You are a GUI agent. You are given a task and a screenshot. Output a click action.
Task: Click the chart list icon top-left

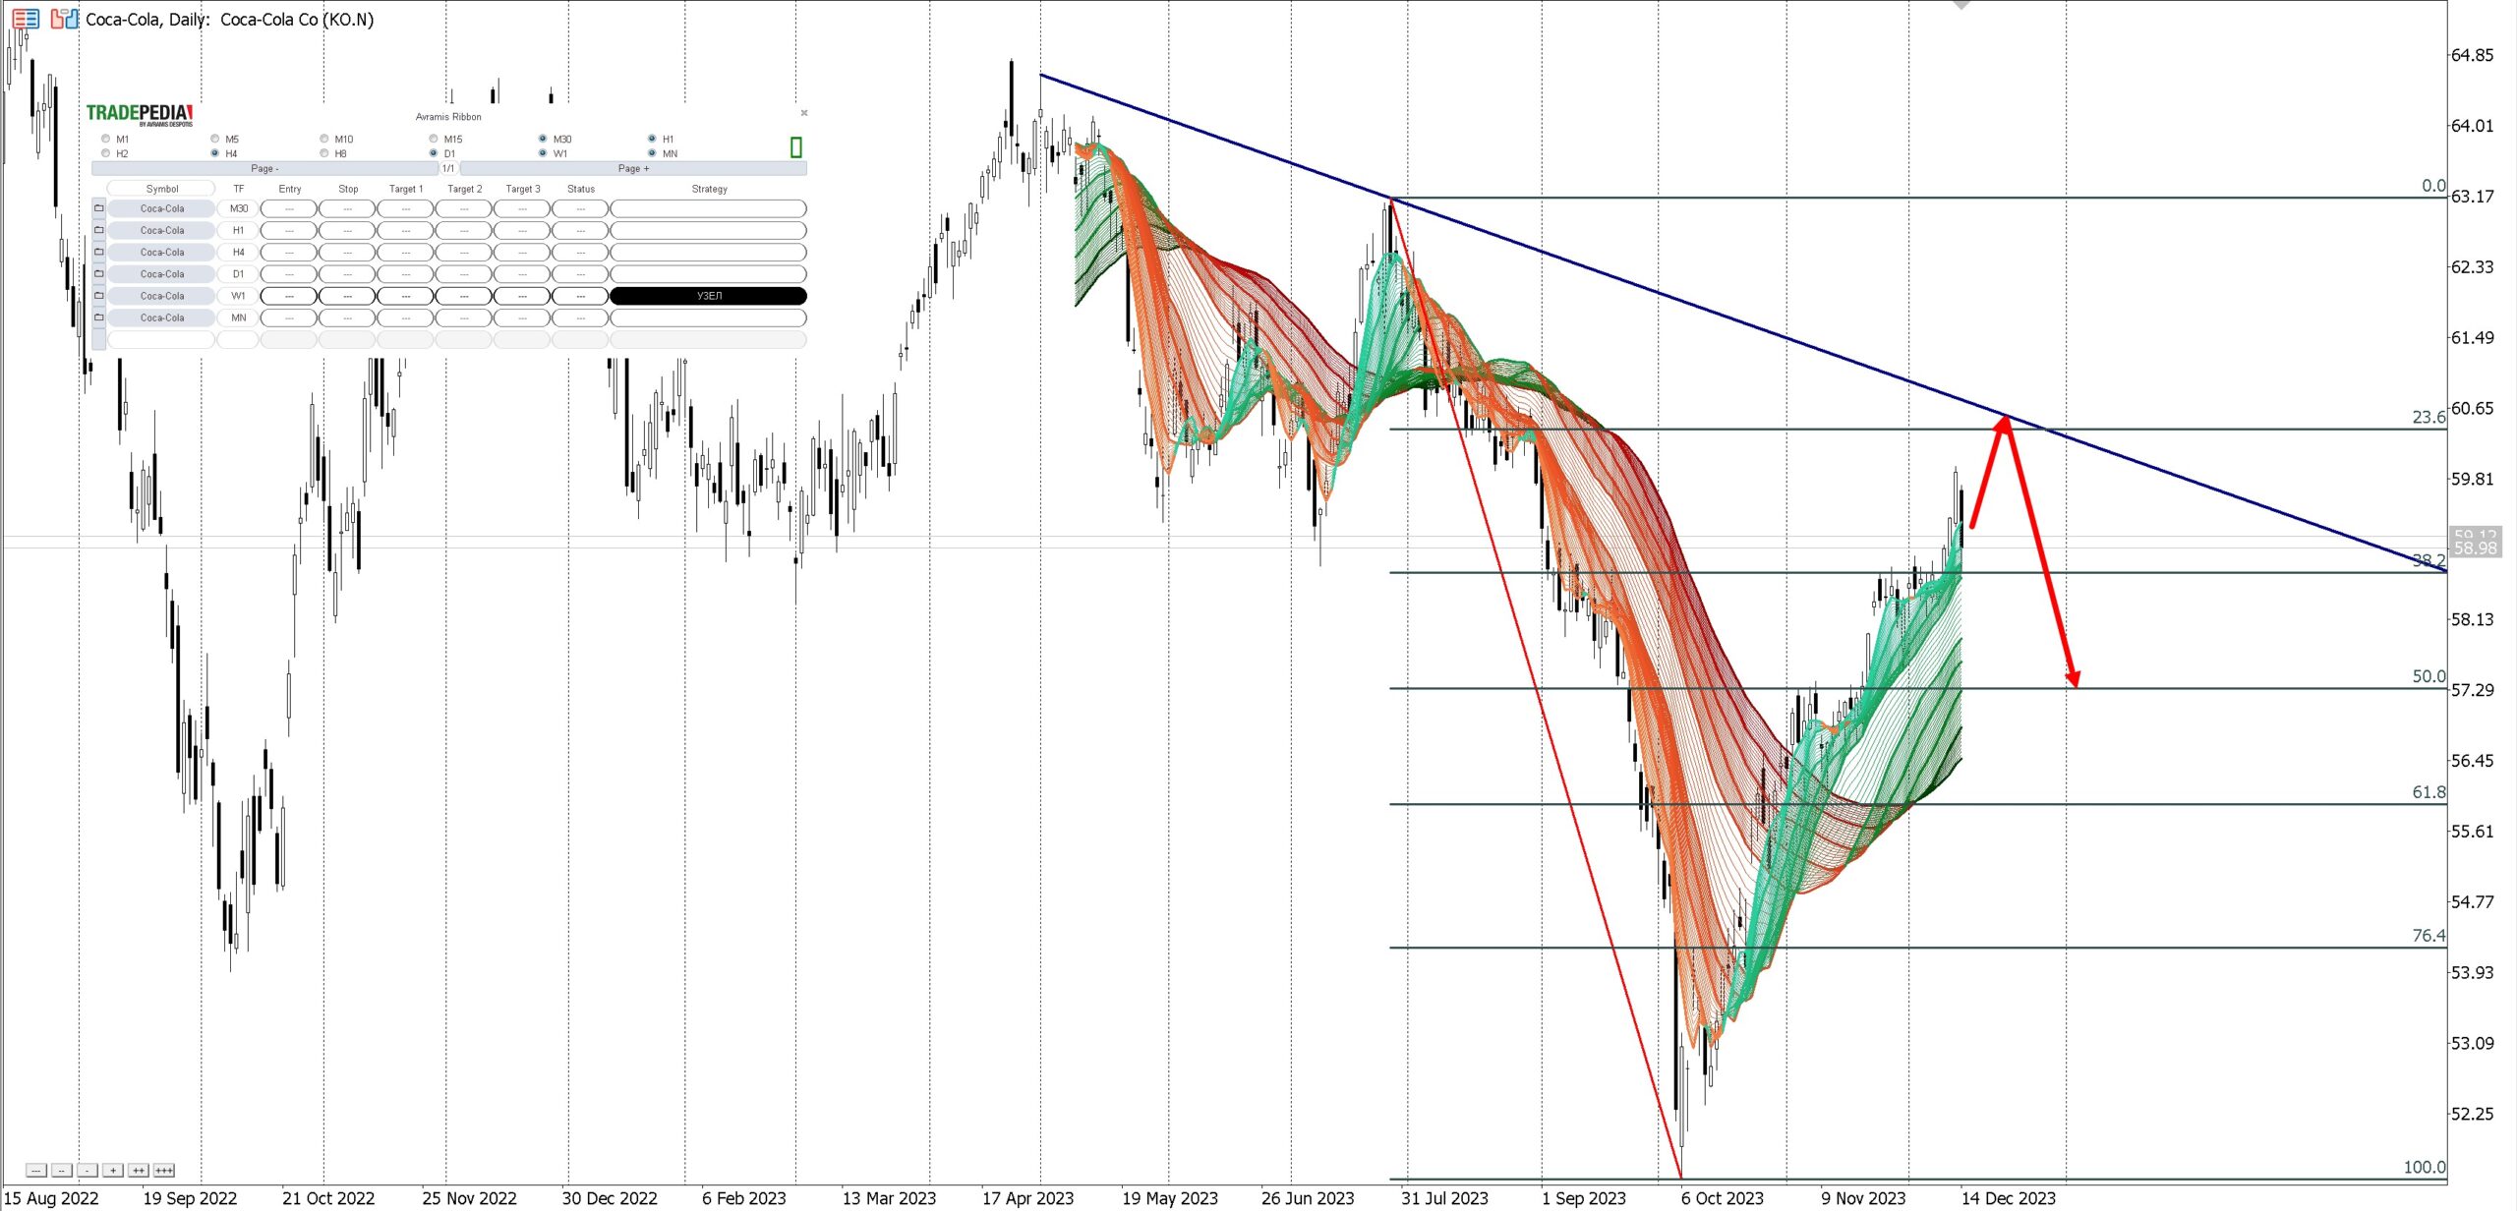pyautogui.click(x=26, y=19)
